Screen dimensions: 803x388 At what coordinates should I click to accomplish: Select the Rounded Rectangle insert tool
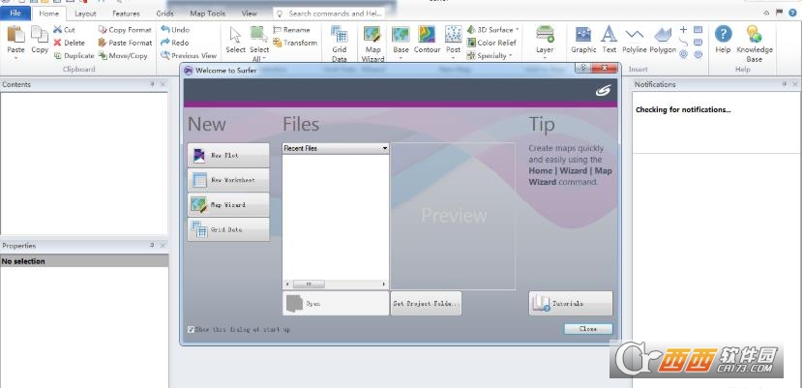pyautogui.click(x=698, y=42)
